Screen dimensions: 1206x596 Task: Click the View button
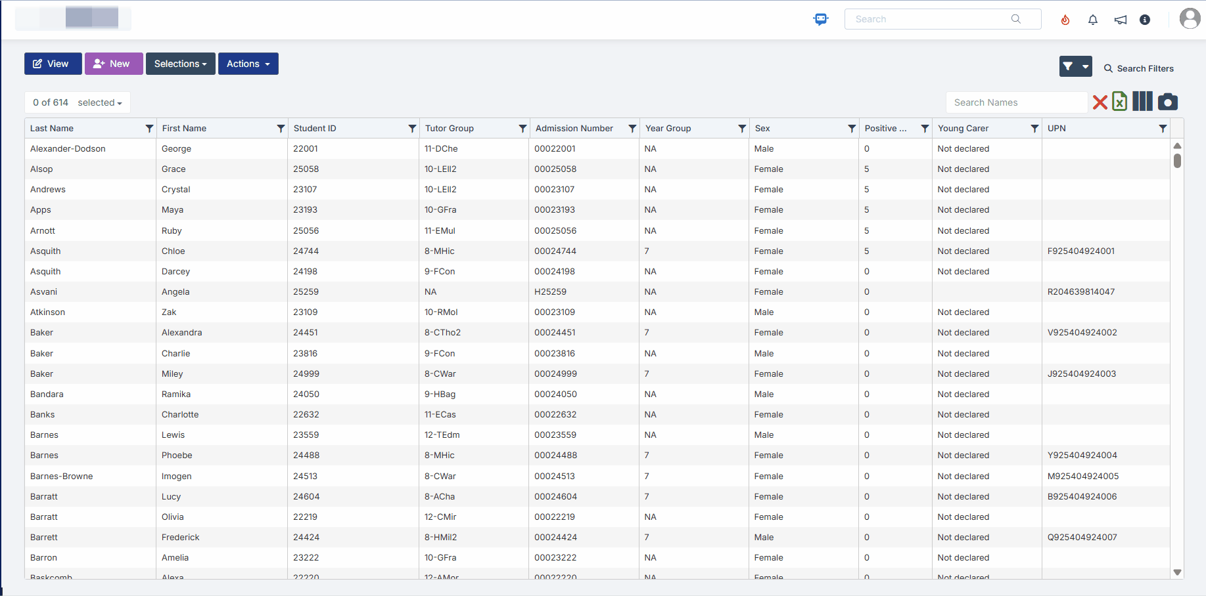click(x=53, y=64)
